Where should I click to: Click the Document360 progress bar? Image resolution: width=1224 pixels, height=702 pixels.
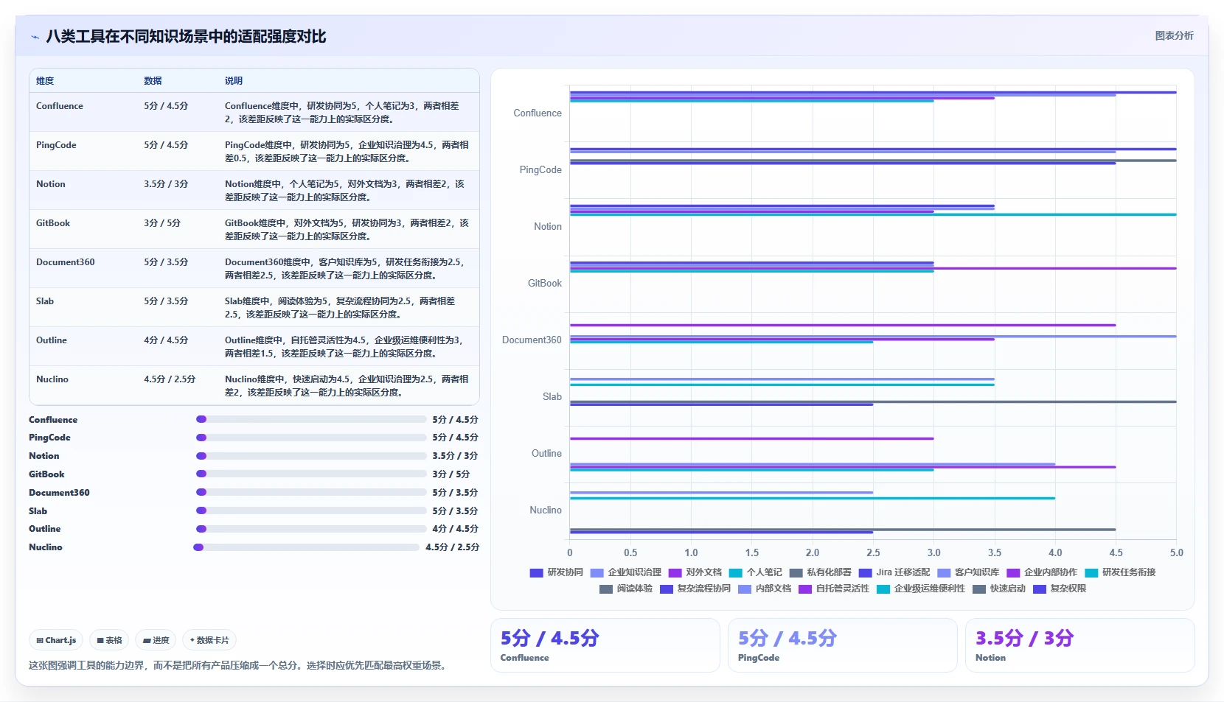[x=311, y=492]
